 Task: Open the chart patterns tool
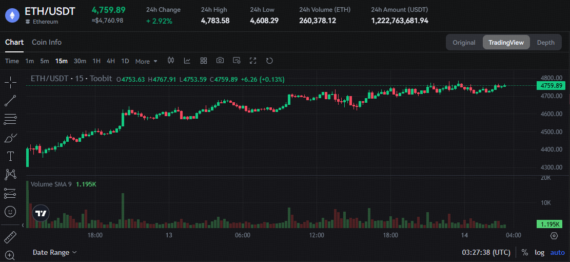point(11,175)
